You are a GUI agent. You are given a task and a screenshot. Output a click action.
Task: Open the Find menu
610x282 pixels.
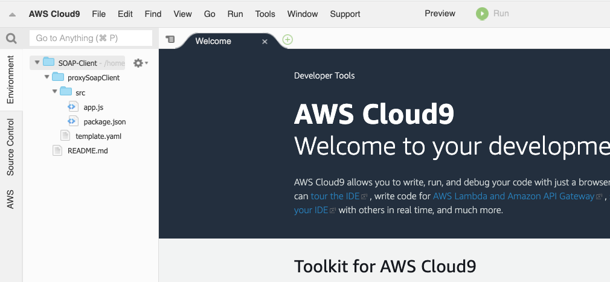pos(153,14)
